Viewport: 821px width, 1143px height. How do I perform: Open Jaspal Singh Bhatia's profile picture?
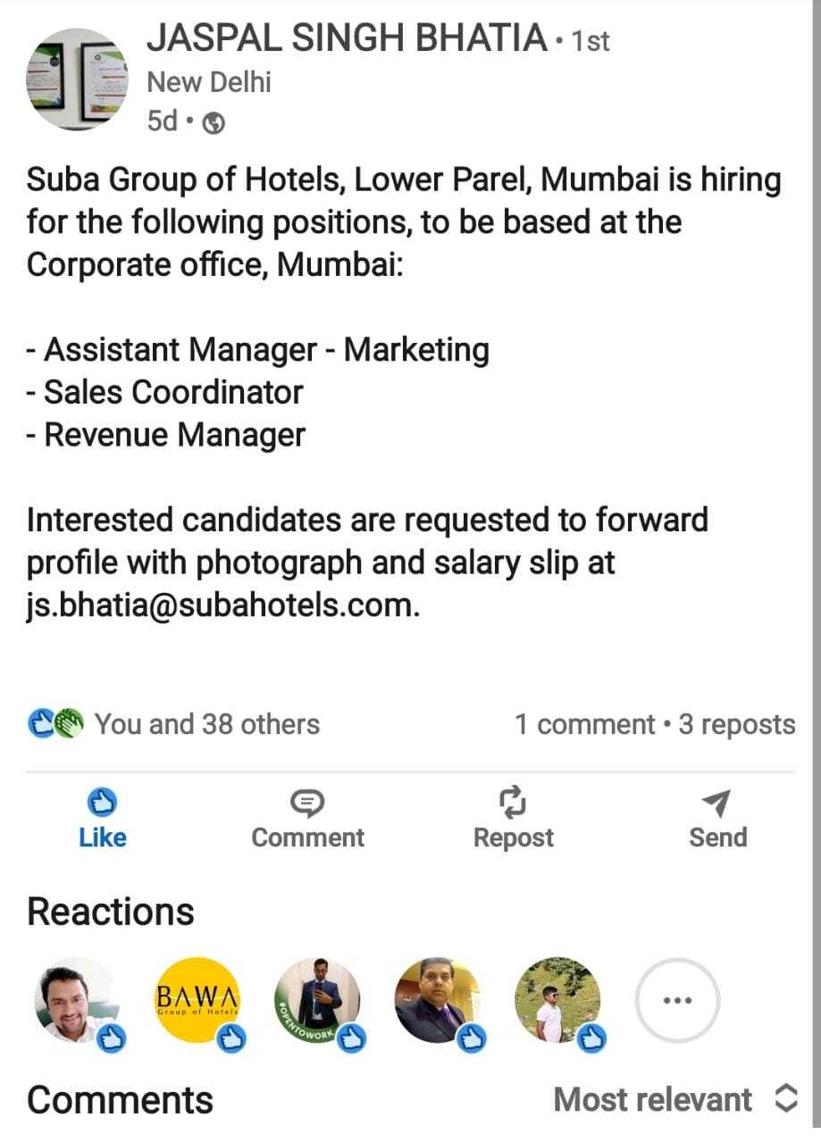click(x=79, y=79)
